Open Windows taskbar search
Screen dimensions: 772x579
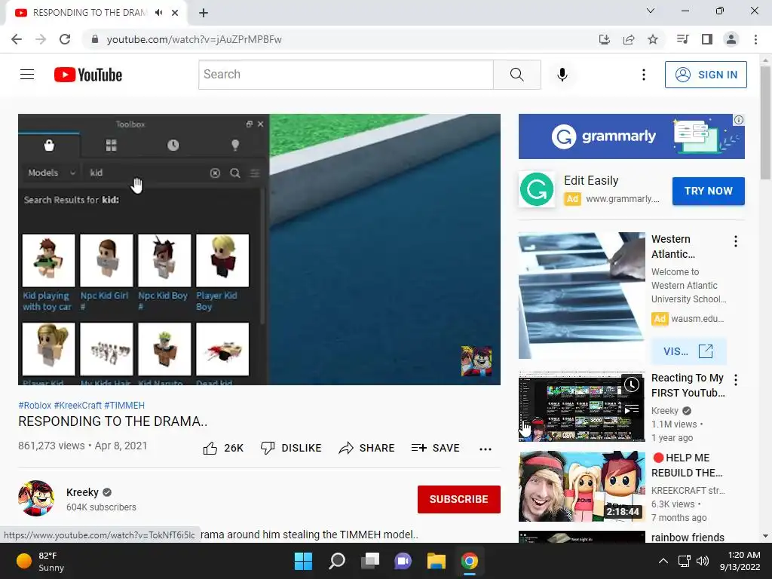pos(337,561)
